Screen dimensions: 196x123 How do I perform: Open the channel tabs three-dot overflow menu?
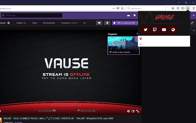click(85, 23)
